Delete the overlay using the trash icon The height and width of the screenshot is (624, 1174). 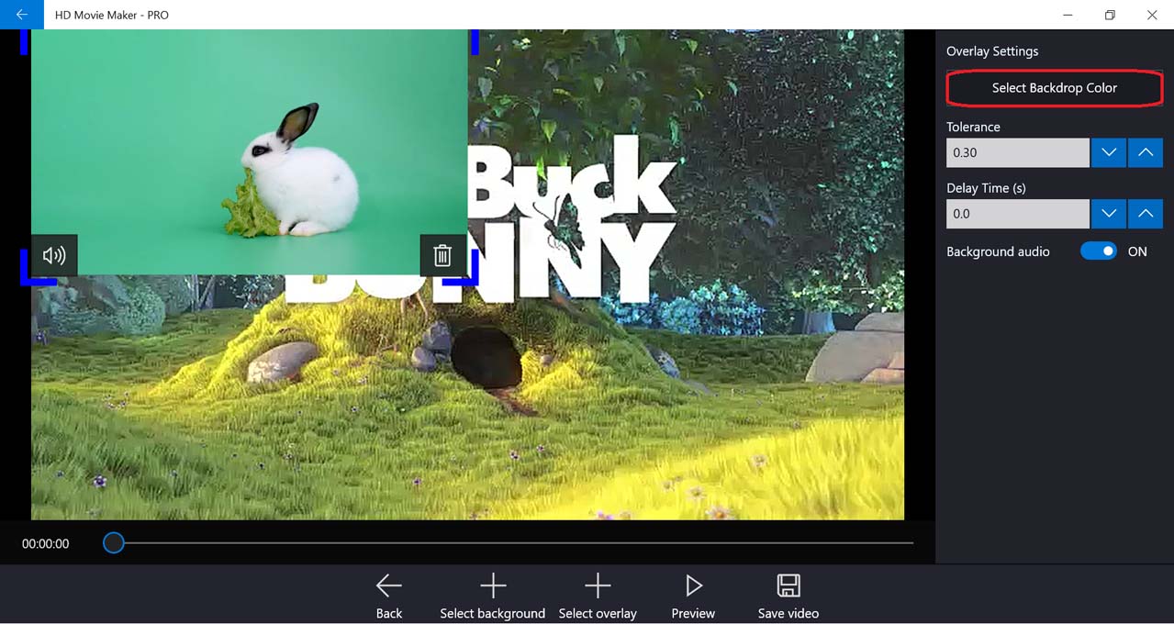[442, 255]
